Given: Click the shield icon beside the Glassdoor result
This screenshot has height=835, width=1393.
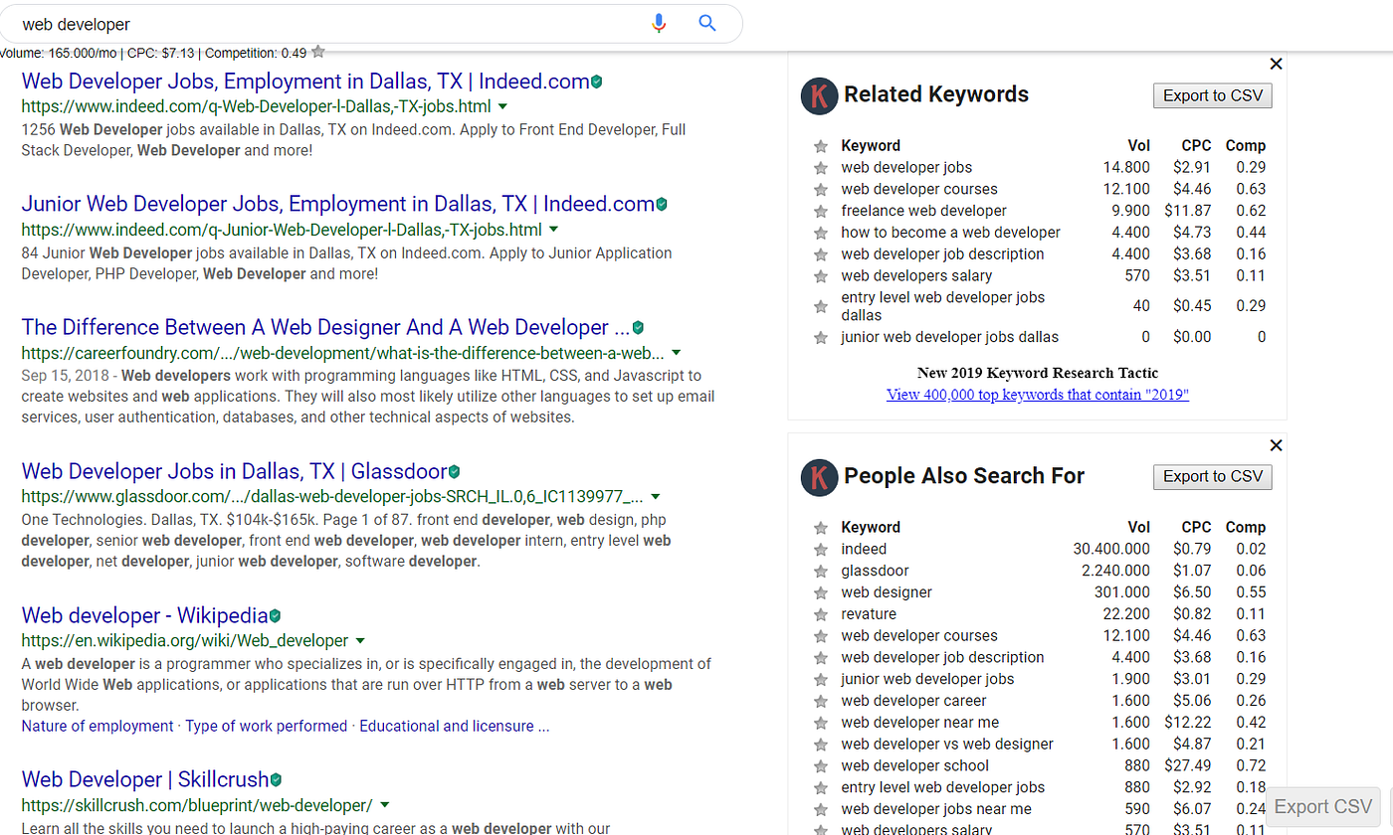Looking at the screenshot, I should coord(454,471).
